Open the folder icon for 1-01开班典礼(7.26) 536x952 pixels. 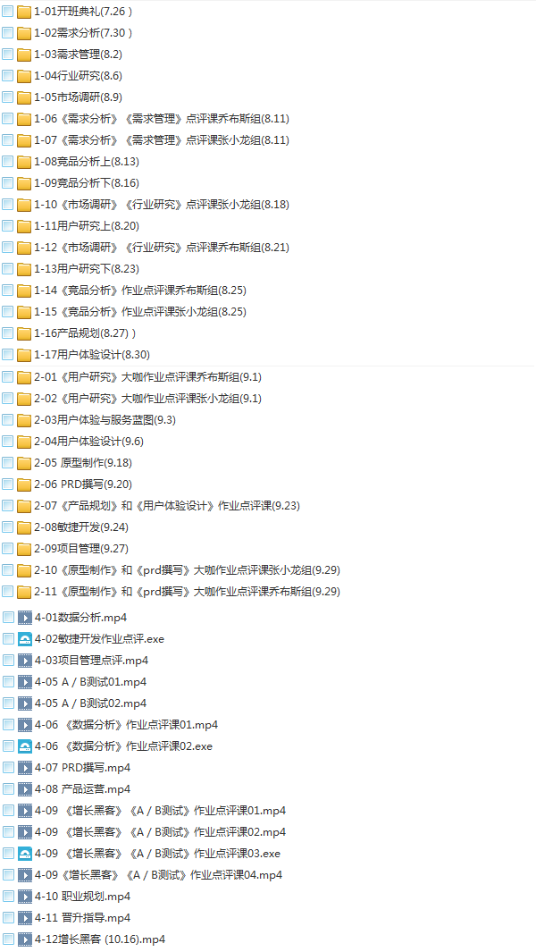pos(24,12)
